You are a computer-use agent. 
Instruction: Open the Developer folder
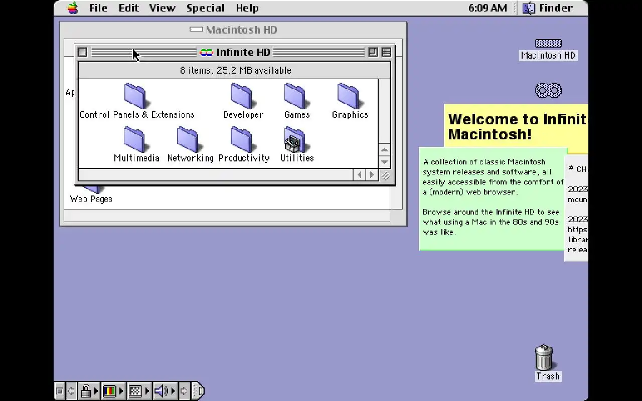pos(242,95)
